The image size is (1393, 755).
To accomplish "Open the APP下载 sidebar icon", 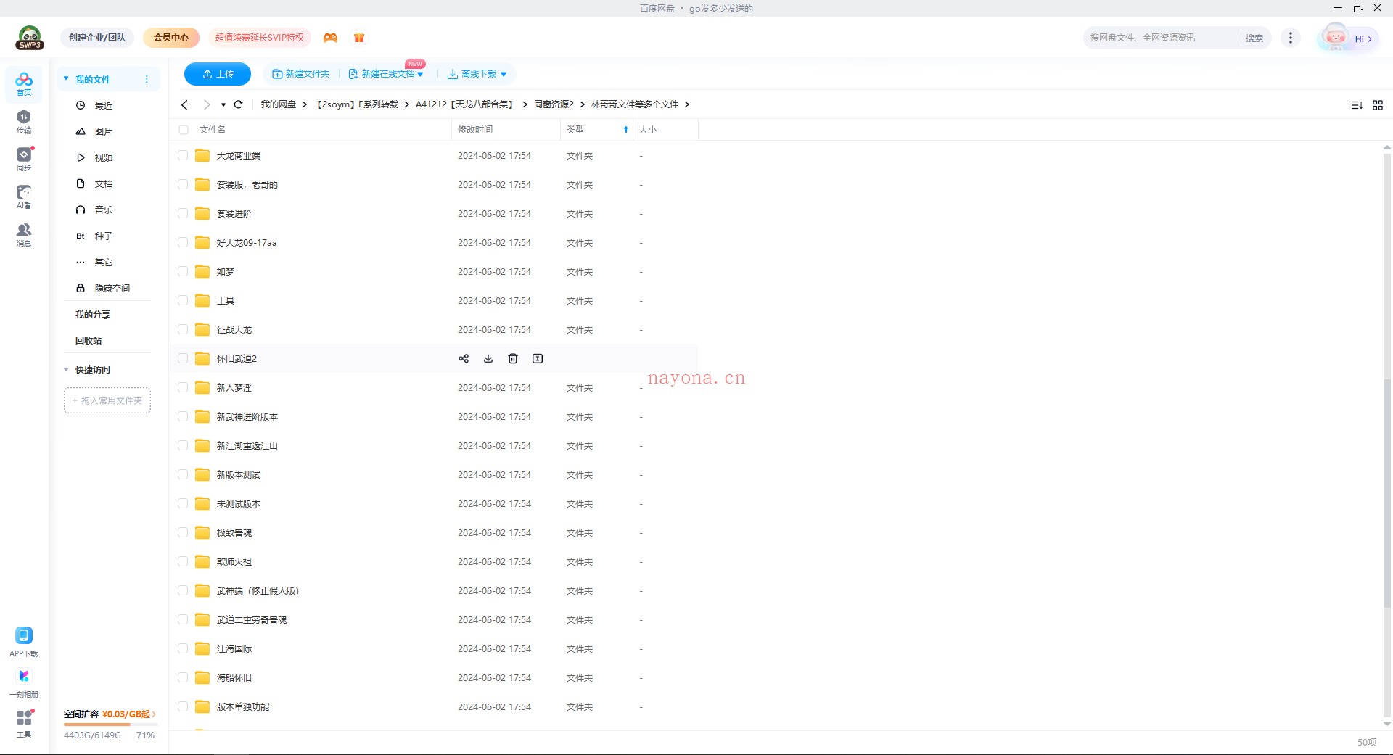I will [24, 642].
